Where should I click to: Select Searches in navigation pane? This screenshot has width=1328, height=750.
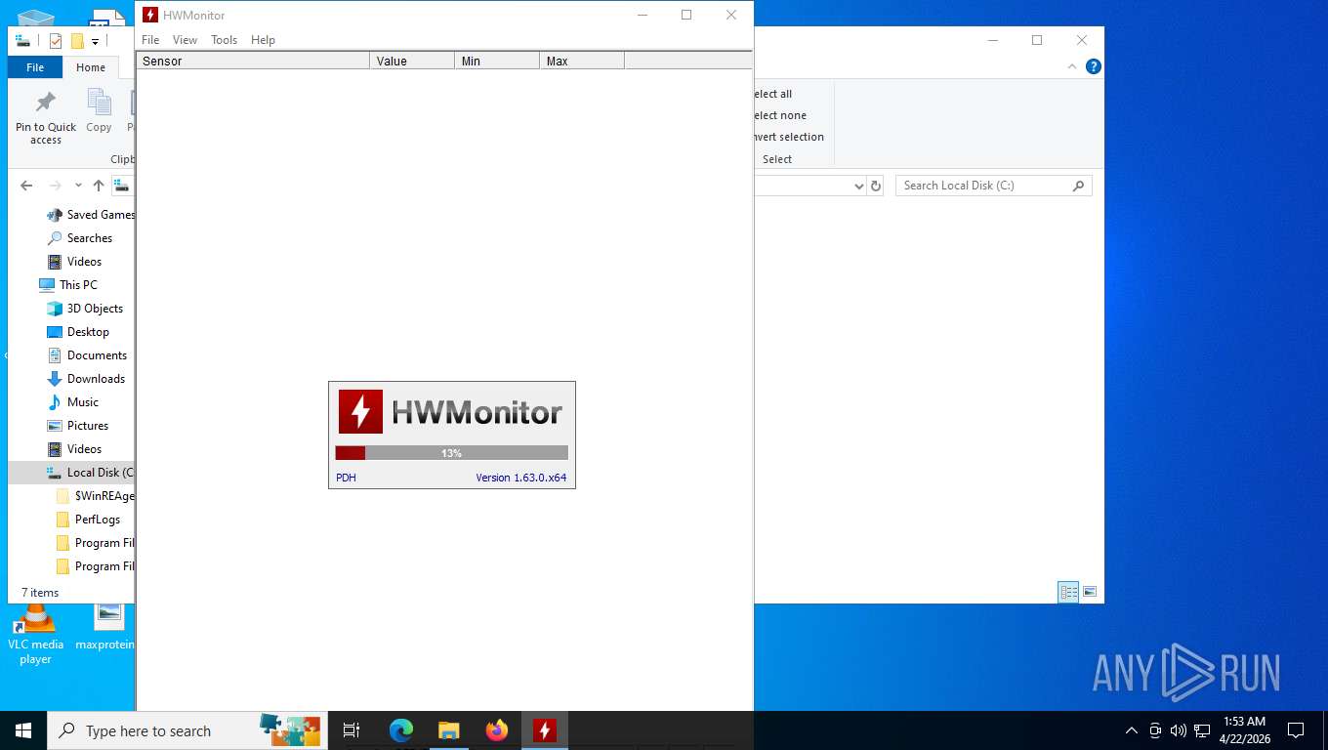point(79,238)
